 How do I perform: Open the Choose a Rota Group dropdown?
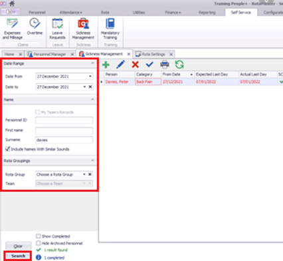(84, 174)
